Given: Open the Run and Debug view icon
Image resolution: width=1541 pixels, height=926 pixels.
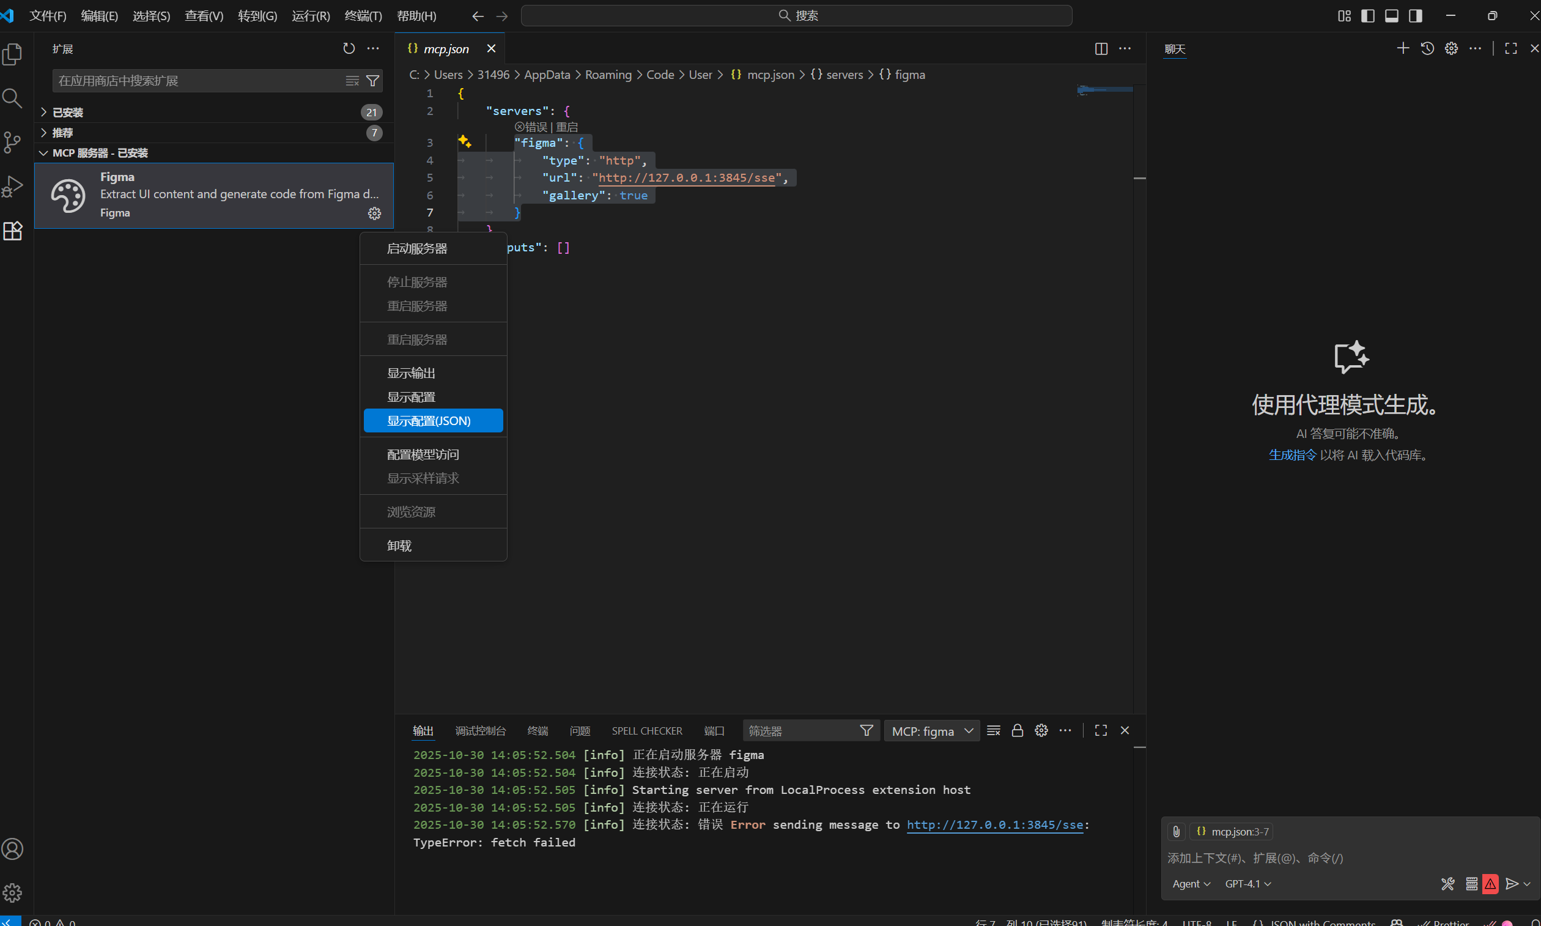Looking at the screenshot, I should pyautogui.click(x=12, y=186).
